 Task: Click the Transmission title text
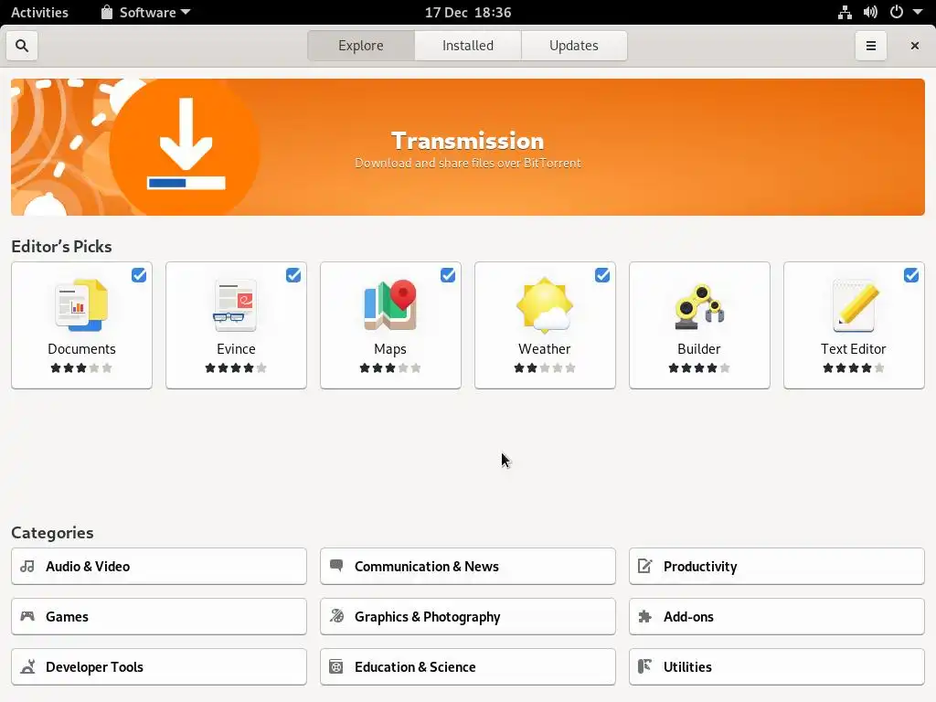coord(467,141)
